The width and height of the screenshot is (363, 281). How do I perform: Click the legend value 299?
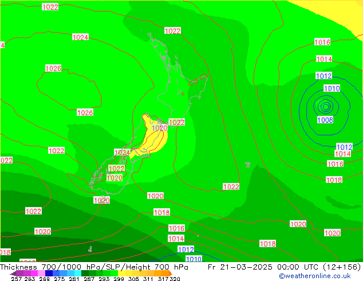click(x=119, y=279)
